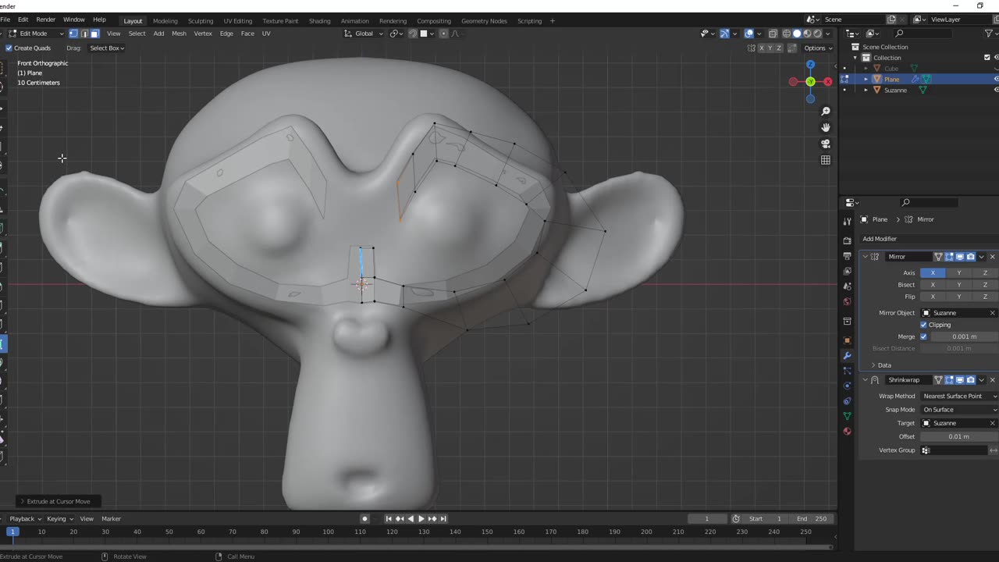This screenshot has width=999, height=562.
Task: Click the zoom magnifier icon in viewport
Action: 826,112
